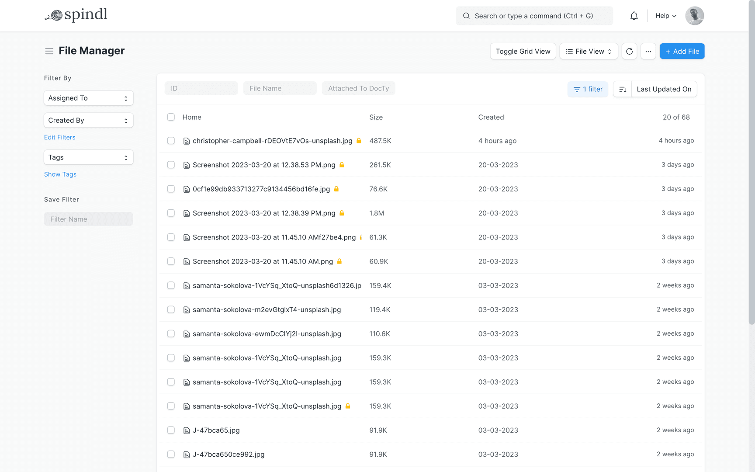The width and height of the screenshot is (755, 472).
Task: Open the ellipsis more options icon
Action: click(x=648, y=51)
